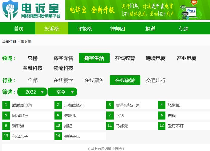Click the 当前位置 breadcrumb text

(x=9, y=41)
